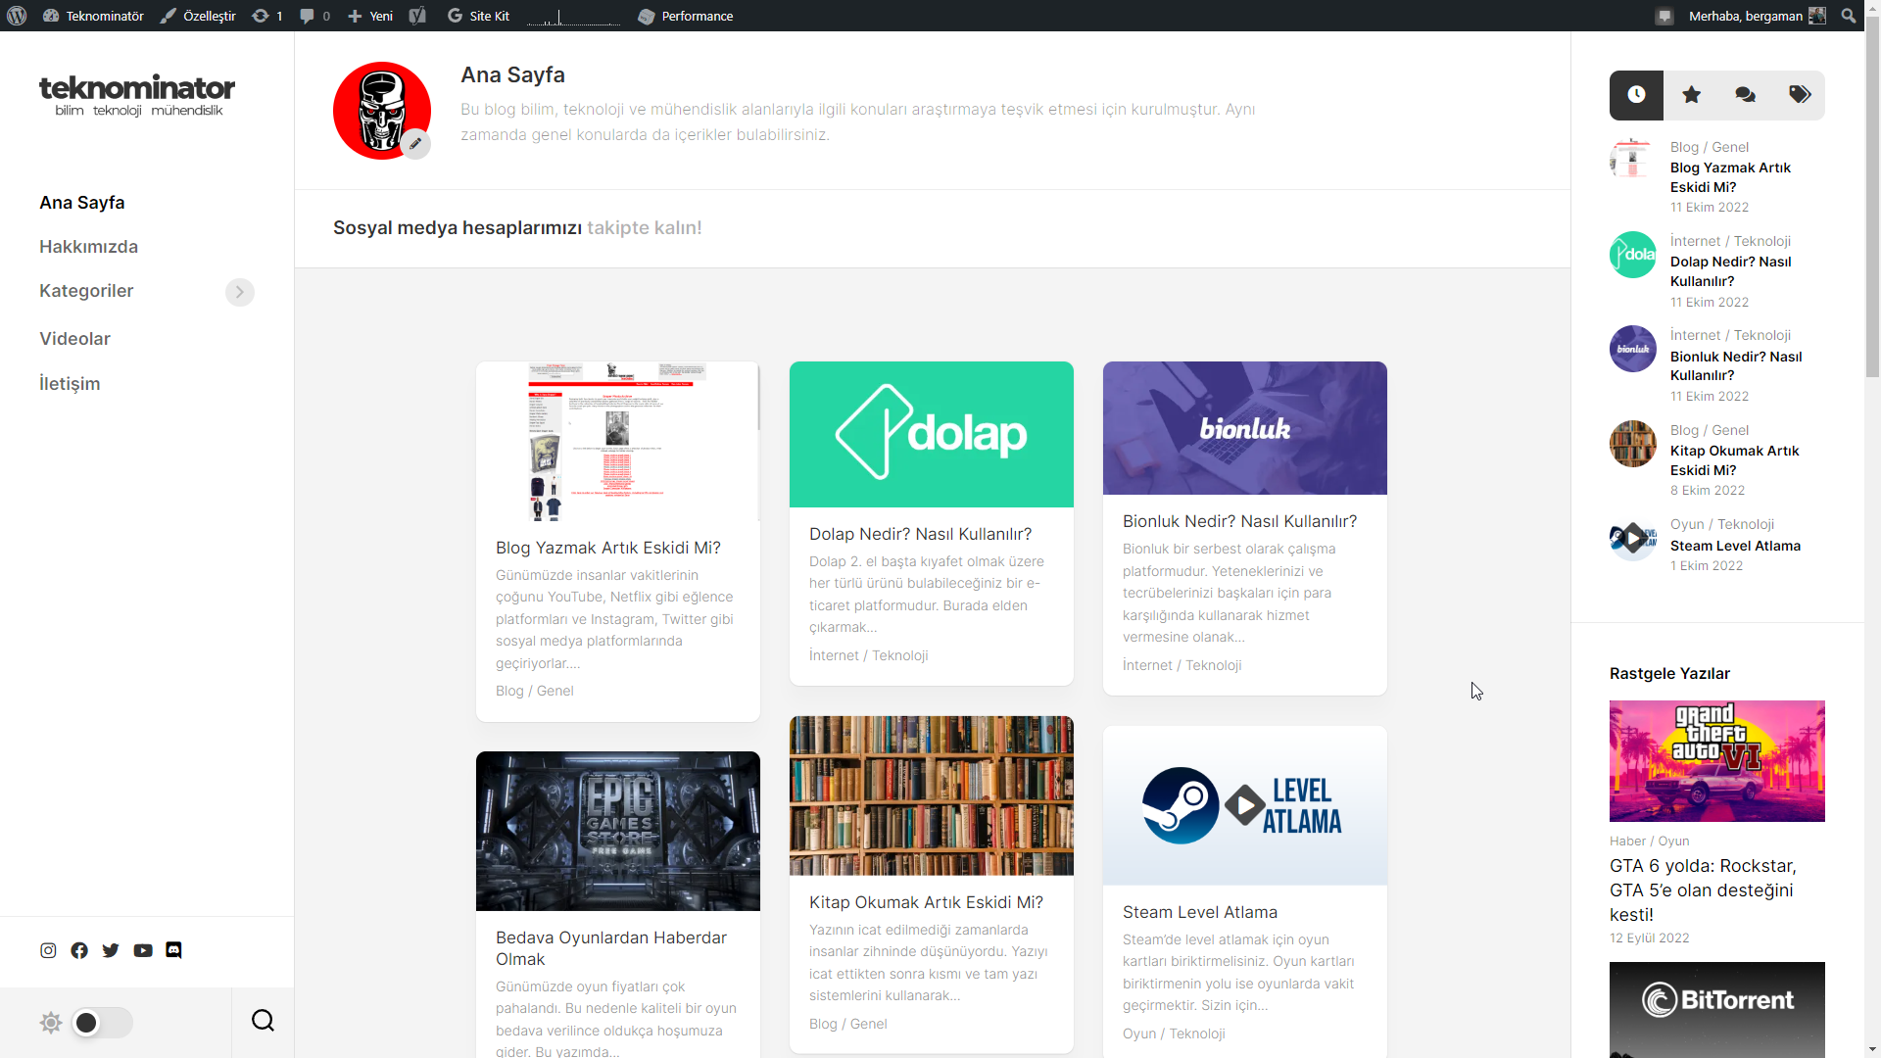Expand Kategoriler submenu chevron
The height and width of the screenshot is (1058, 1881).
239,292
